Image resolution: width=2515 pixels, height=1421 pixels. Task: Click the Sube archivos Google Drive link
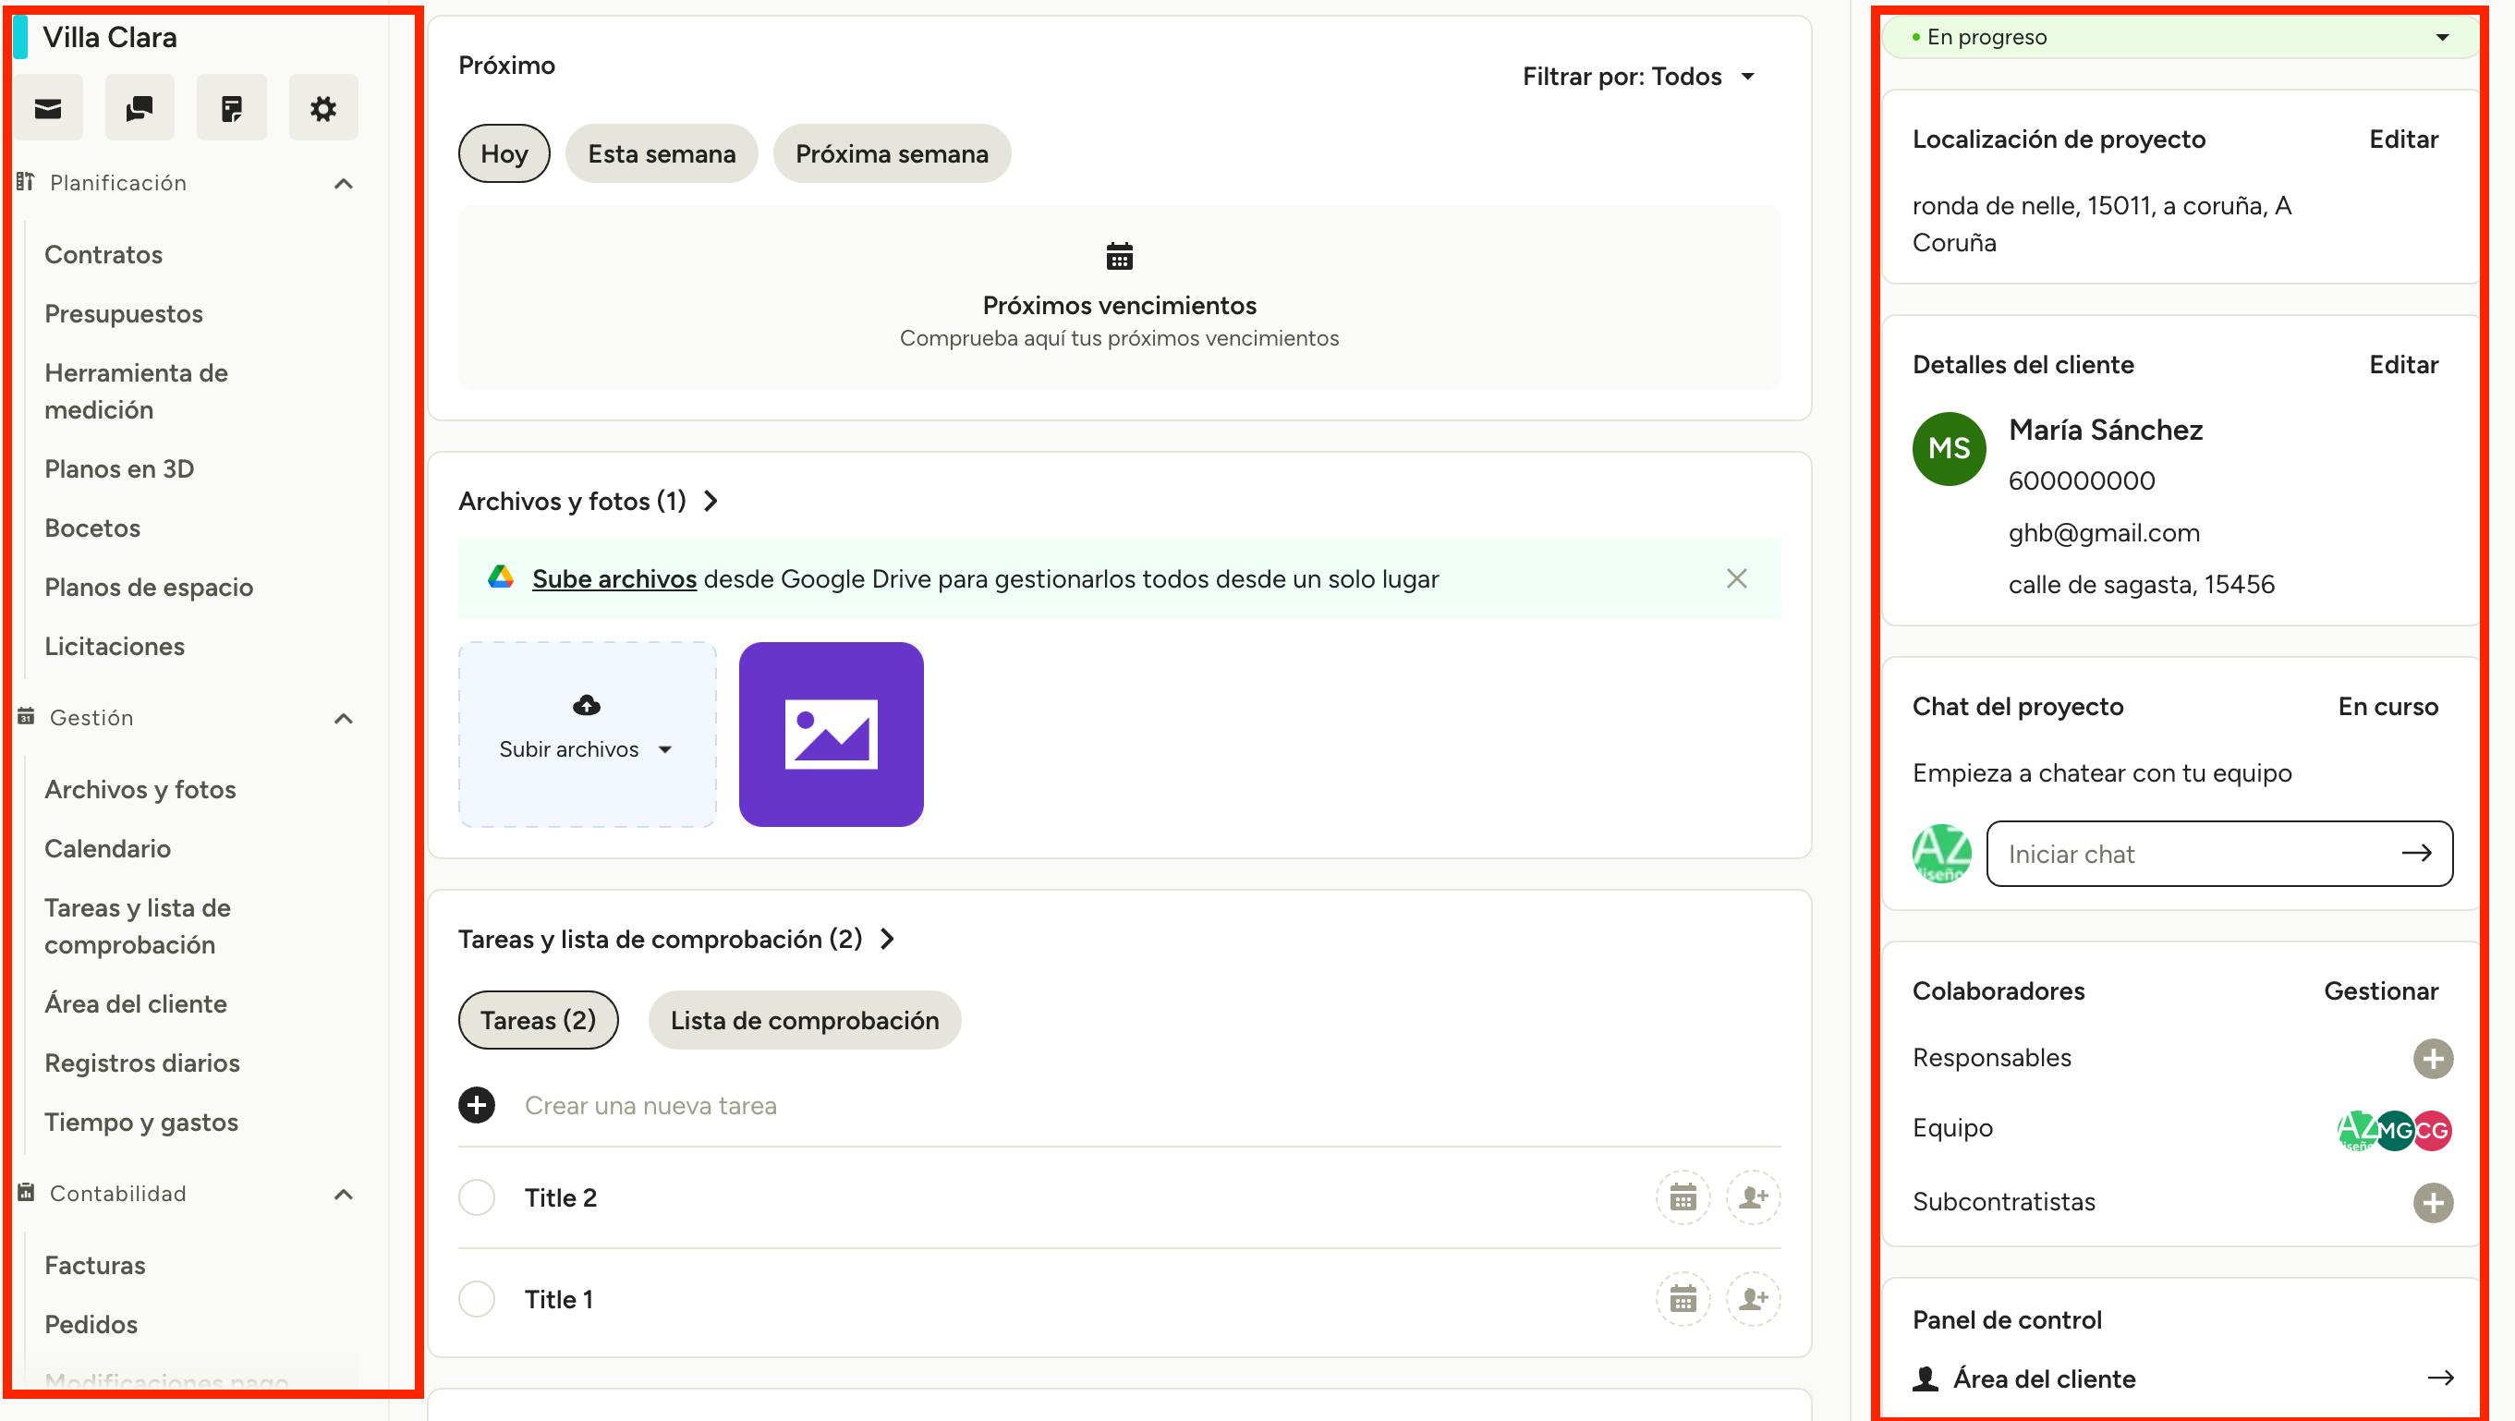(x=614, y=578)
